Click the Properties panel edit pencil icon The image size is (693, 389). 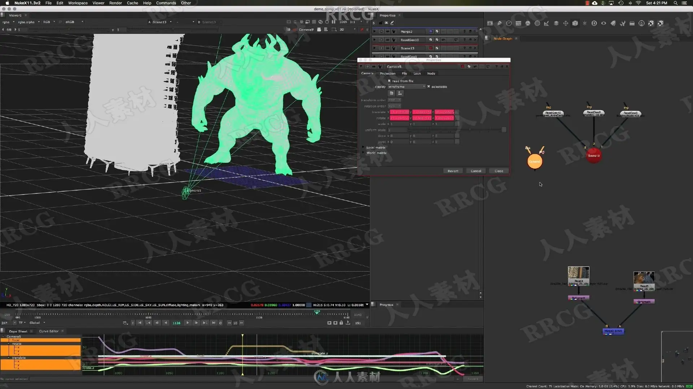tap(392, 23)
